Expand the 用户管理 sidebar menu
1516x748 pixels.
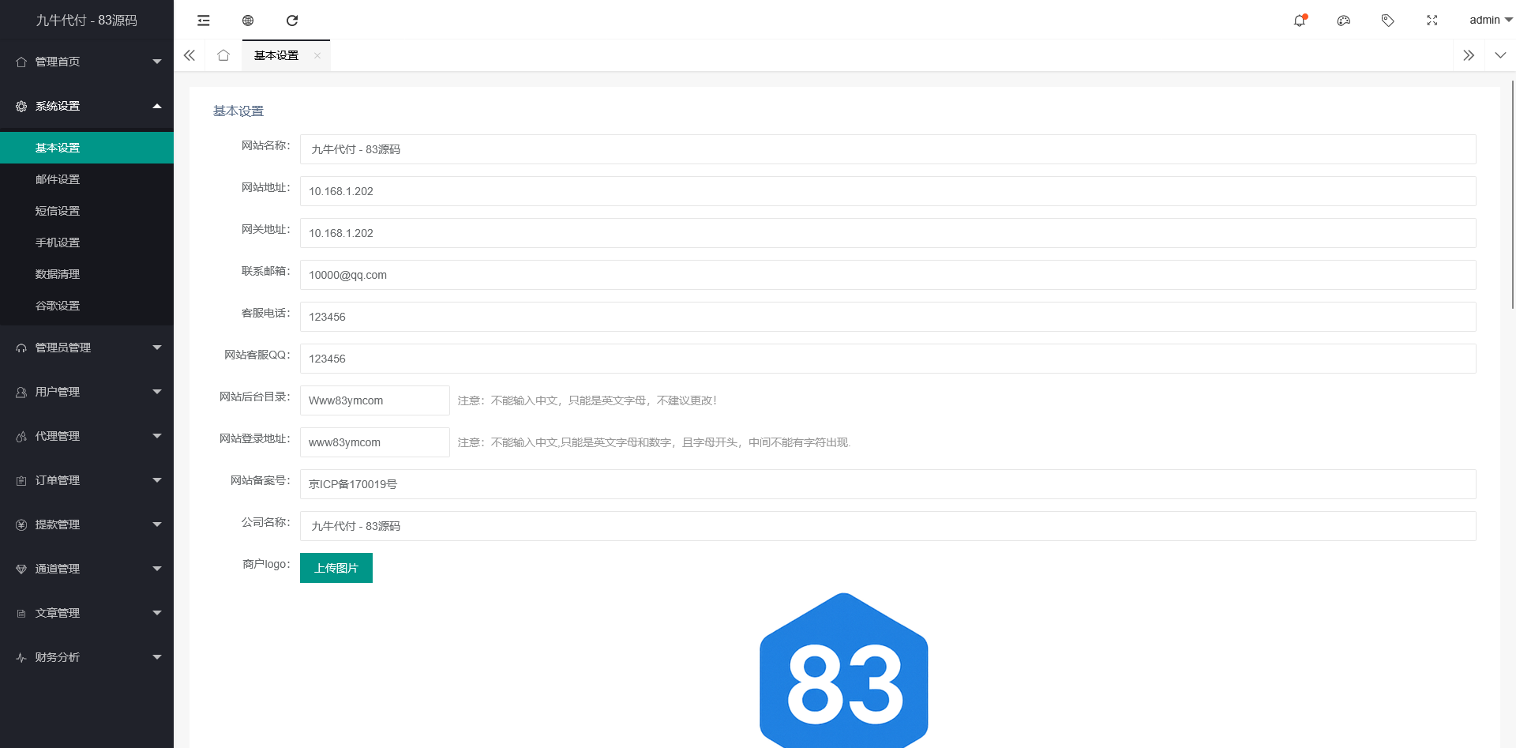click(87, 392)
